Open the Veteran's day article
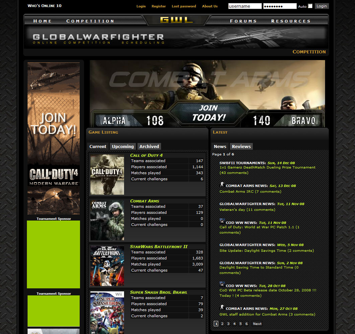This screenshot has height=334, width=355. 247,209
